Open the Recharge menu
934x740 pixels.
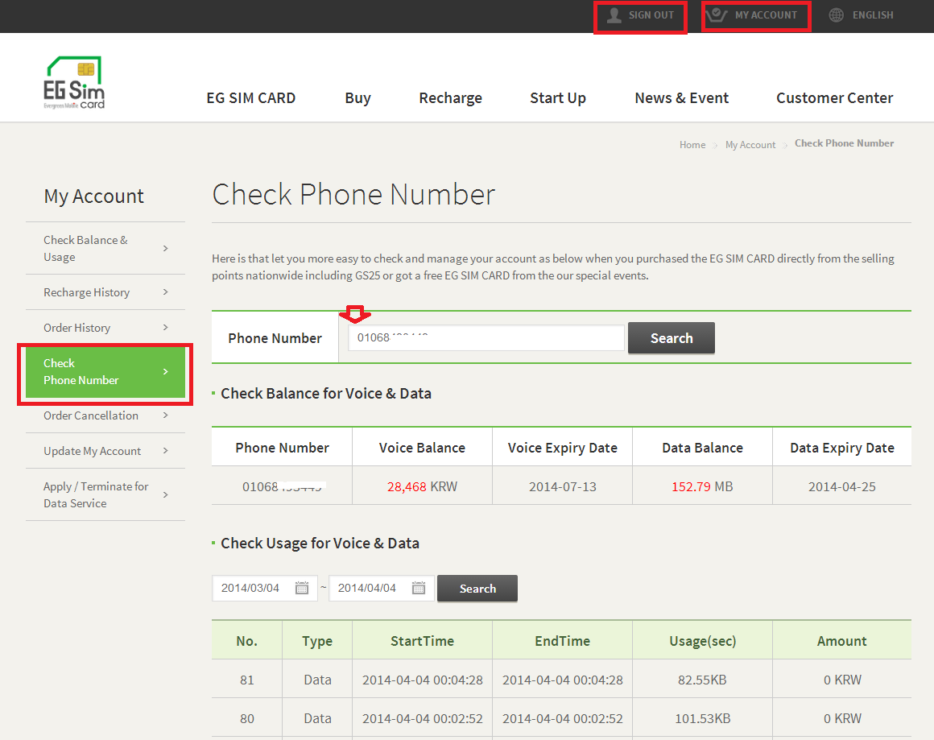[x=450, y=98]
